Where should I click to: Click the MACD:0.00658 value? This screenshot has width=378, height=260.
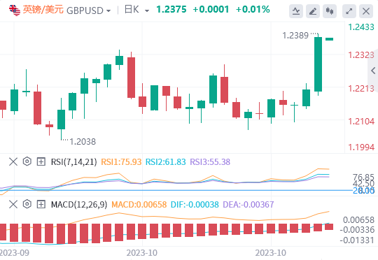click(139, 204)
